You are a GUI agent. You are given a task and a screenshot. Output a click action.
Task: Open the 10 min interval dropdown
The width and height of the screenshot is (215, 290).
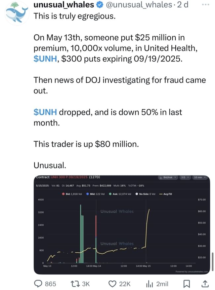coord(199,178)
